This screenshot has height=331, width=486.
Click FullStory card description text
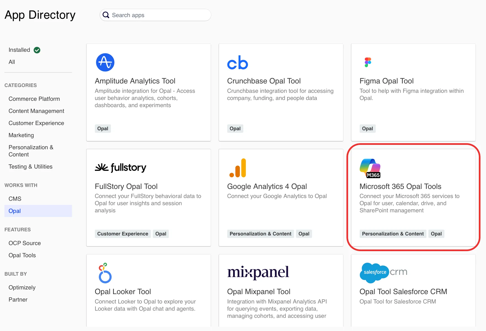[x=148, y=203]
